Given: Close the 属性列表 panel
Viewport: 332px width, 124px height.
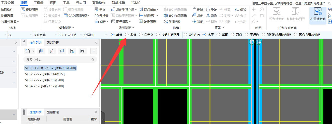Looking at the screenshot, I should 96,112.
